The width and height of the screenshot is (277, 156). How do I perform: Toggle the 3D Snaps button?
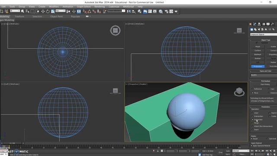point(85,11)
